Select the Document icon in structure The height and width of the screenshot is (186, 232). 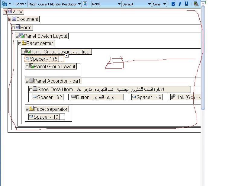point(14,19)
